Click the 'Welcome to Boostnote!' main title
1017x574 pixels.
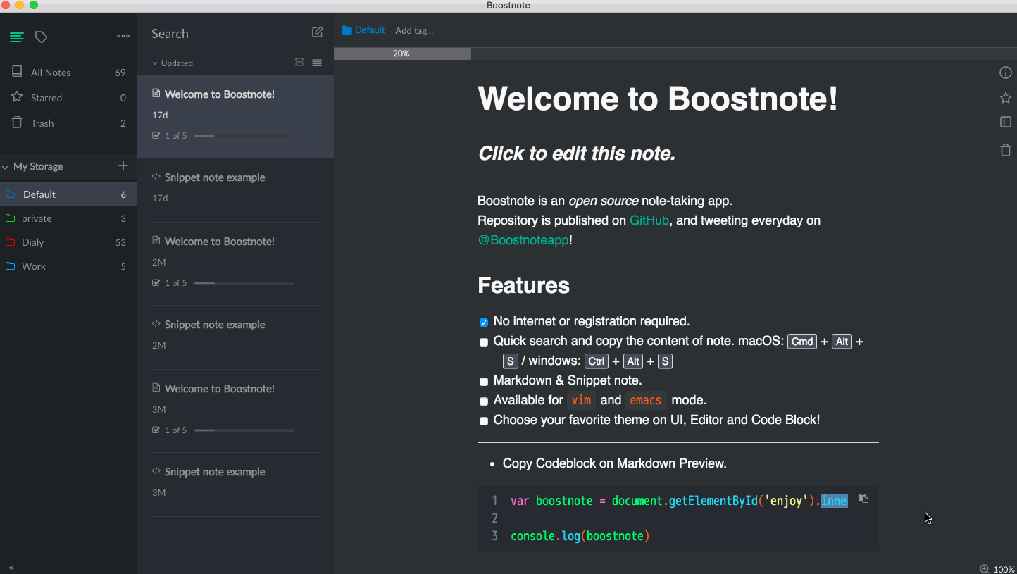(x=658, y=99)
